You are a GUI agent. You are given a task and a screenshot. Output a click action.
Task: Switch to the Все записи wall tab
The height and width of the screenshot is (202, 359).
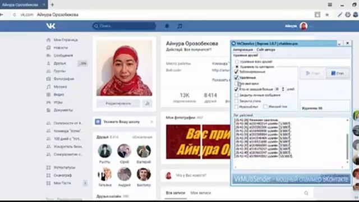pos(176,193)
